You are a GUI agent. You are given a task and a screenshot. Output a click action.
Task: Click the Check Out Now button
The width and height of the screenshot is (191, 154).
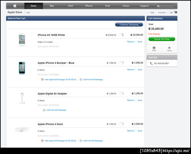(162, 39)
